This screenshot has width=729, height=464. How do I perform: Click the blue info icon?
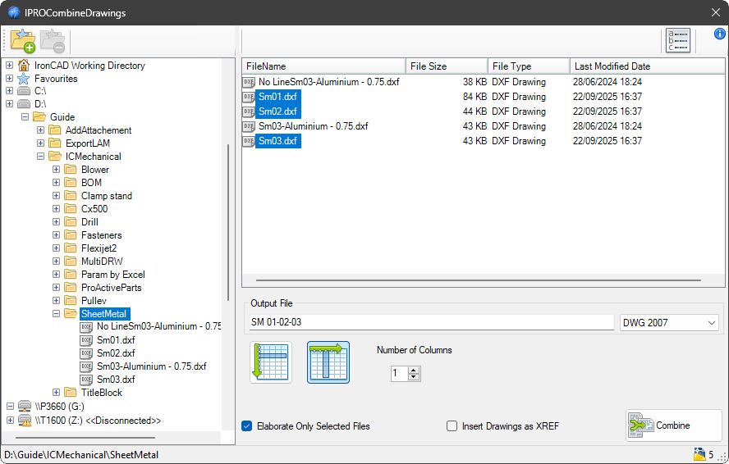tap(719, 34)
